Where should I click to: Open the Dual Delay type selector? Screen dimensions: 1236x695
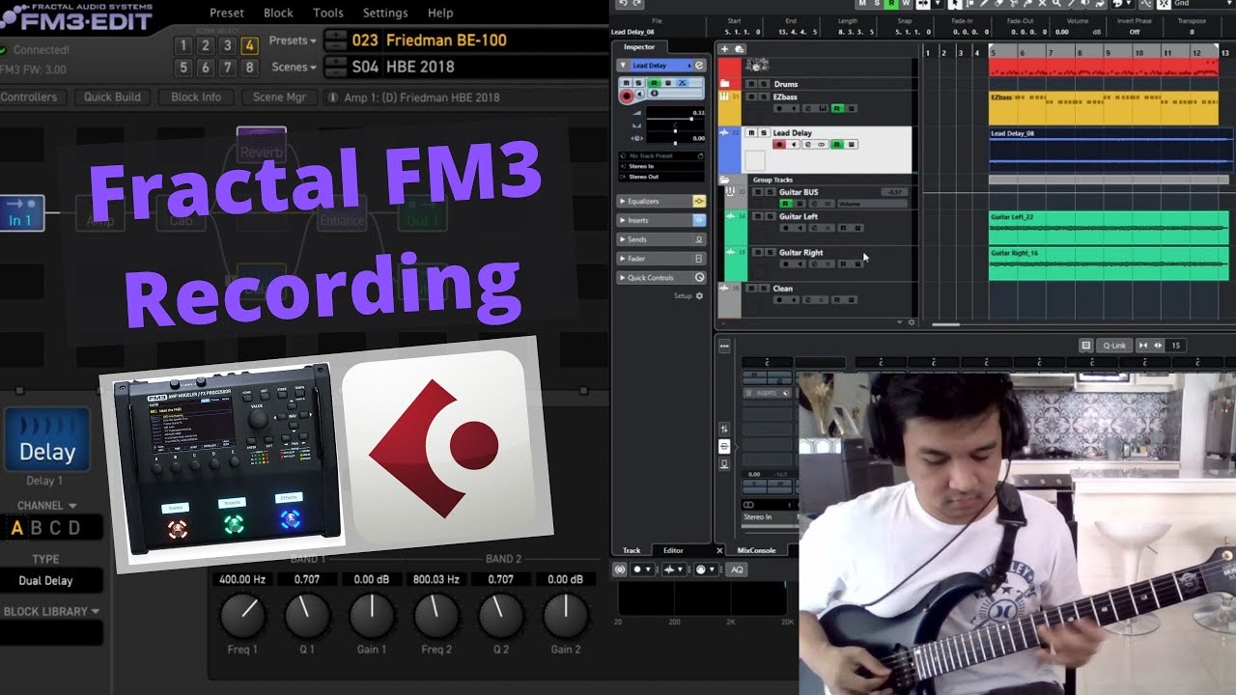click(x=51, y=580)
